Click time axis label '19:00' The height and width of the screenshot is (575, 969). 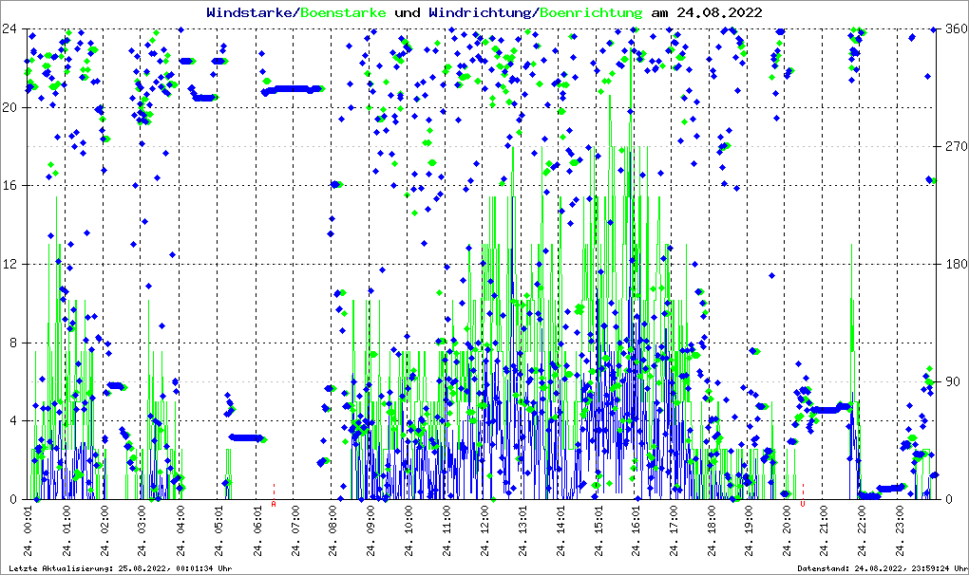(749, 521)
